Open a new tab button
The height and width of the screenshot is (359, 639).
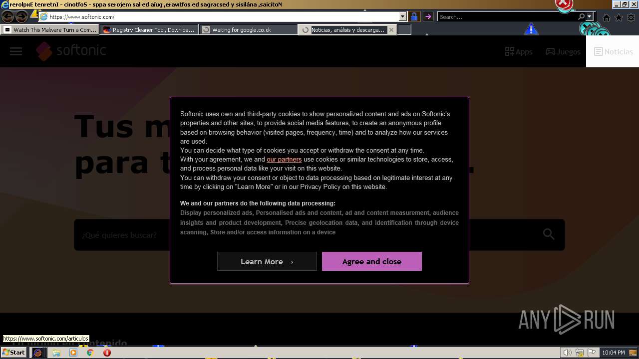(x=404, y=30)
